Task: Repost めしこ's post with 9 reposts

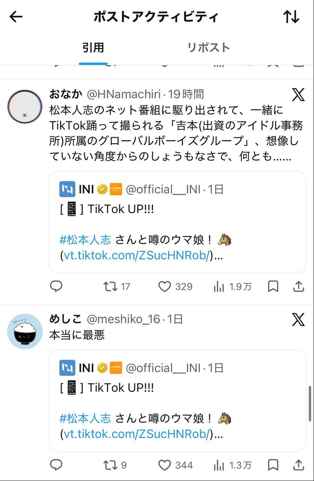Action: (110, 466)
